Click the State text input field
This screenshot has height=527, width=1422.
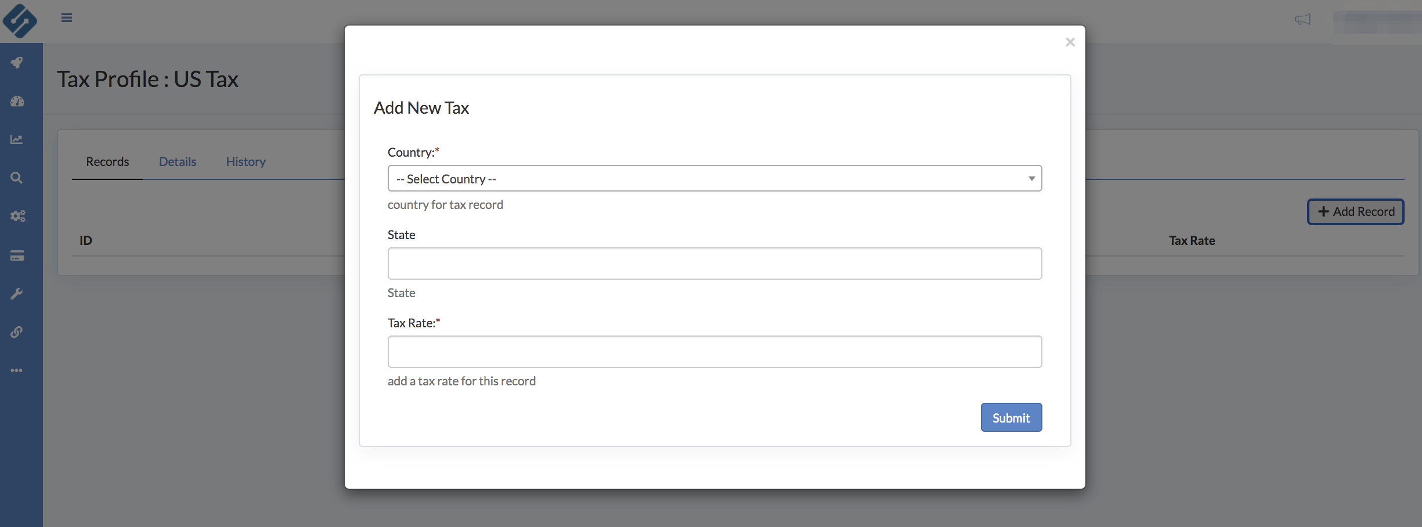click(x=714, y=264)
